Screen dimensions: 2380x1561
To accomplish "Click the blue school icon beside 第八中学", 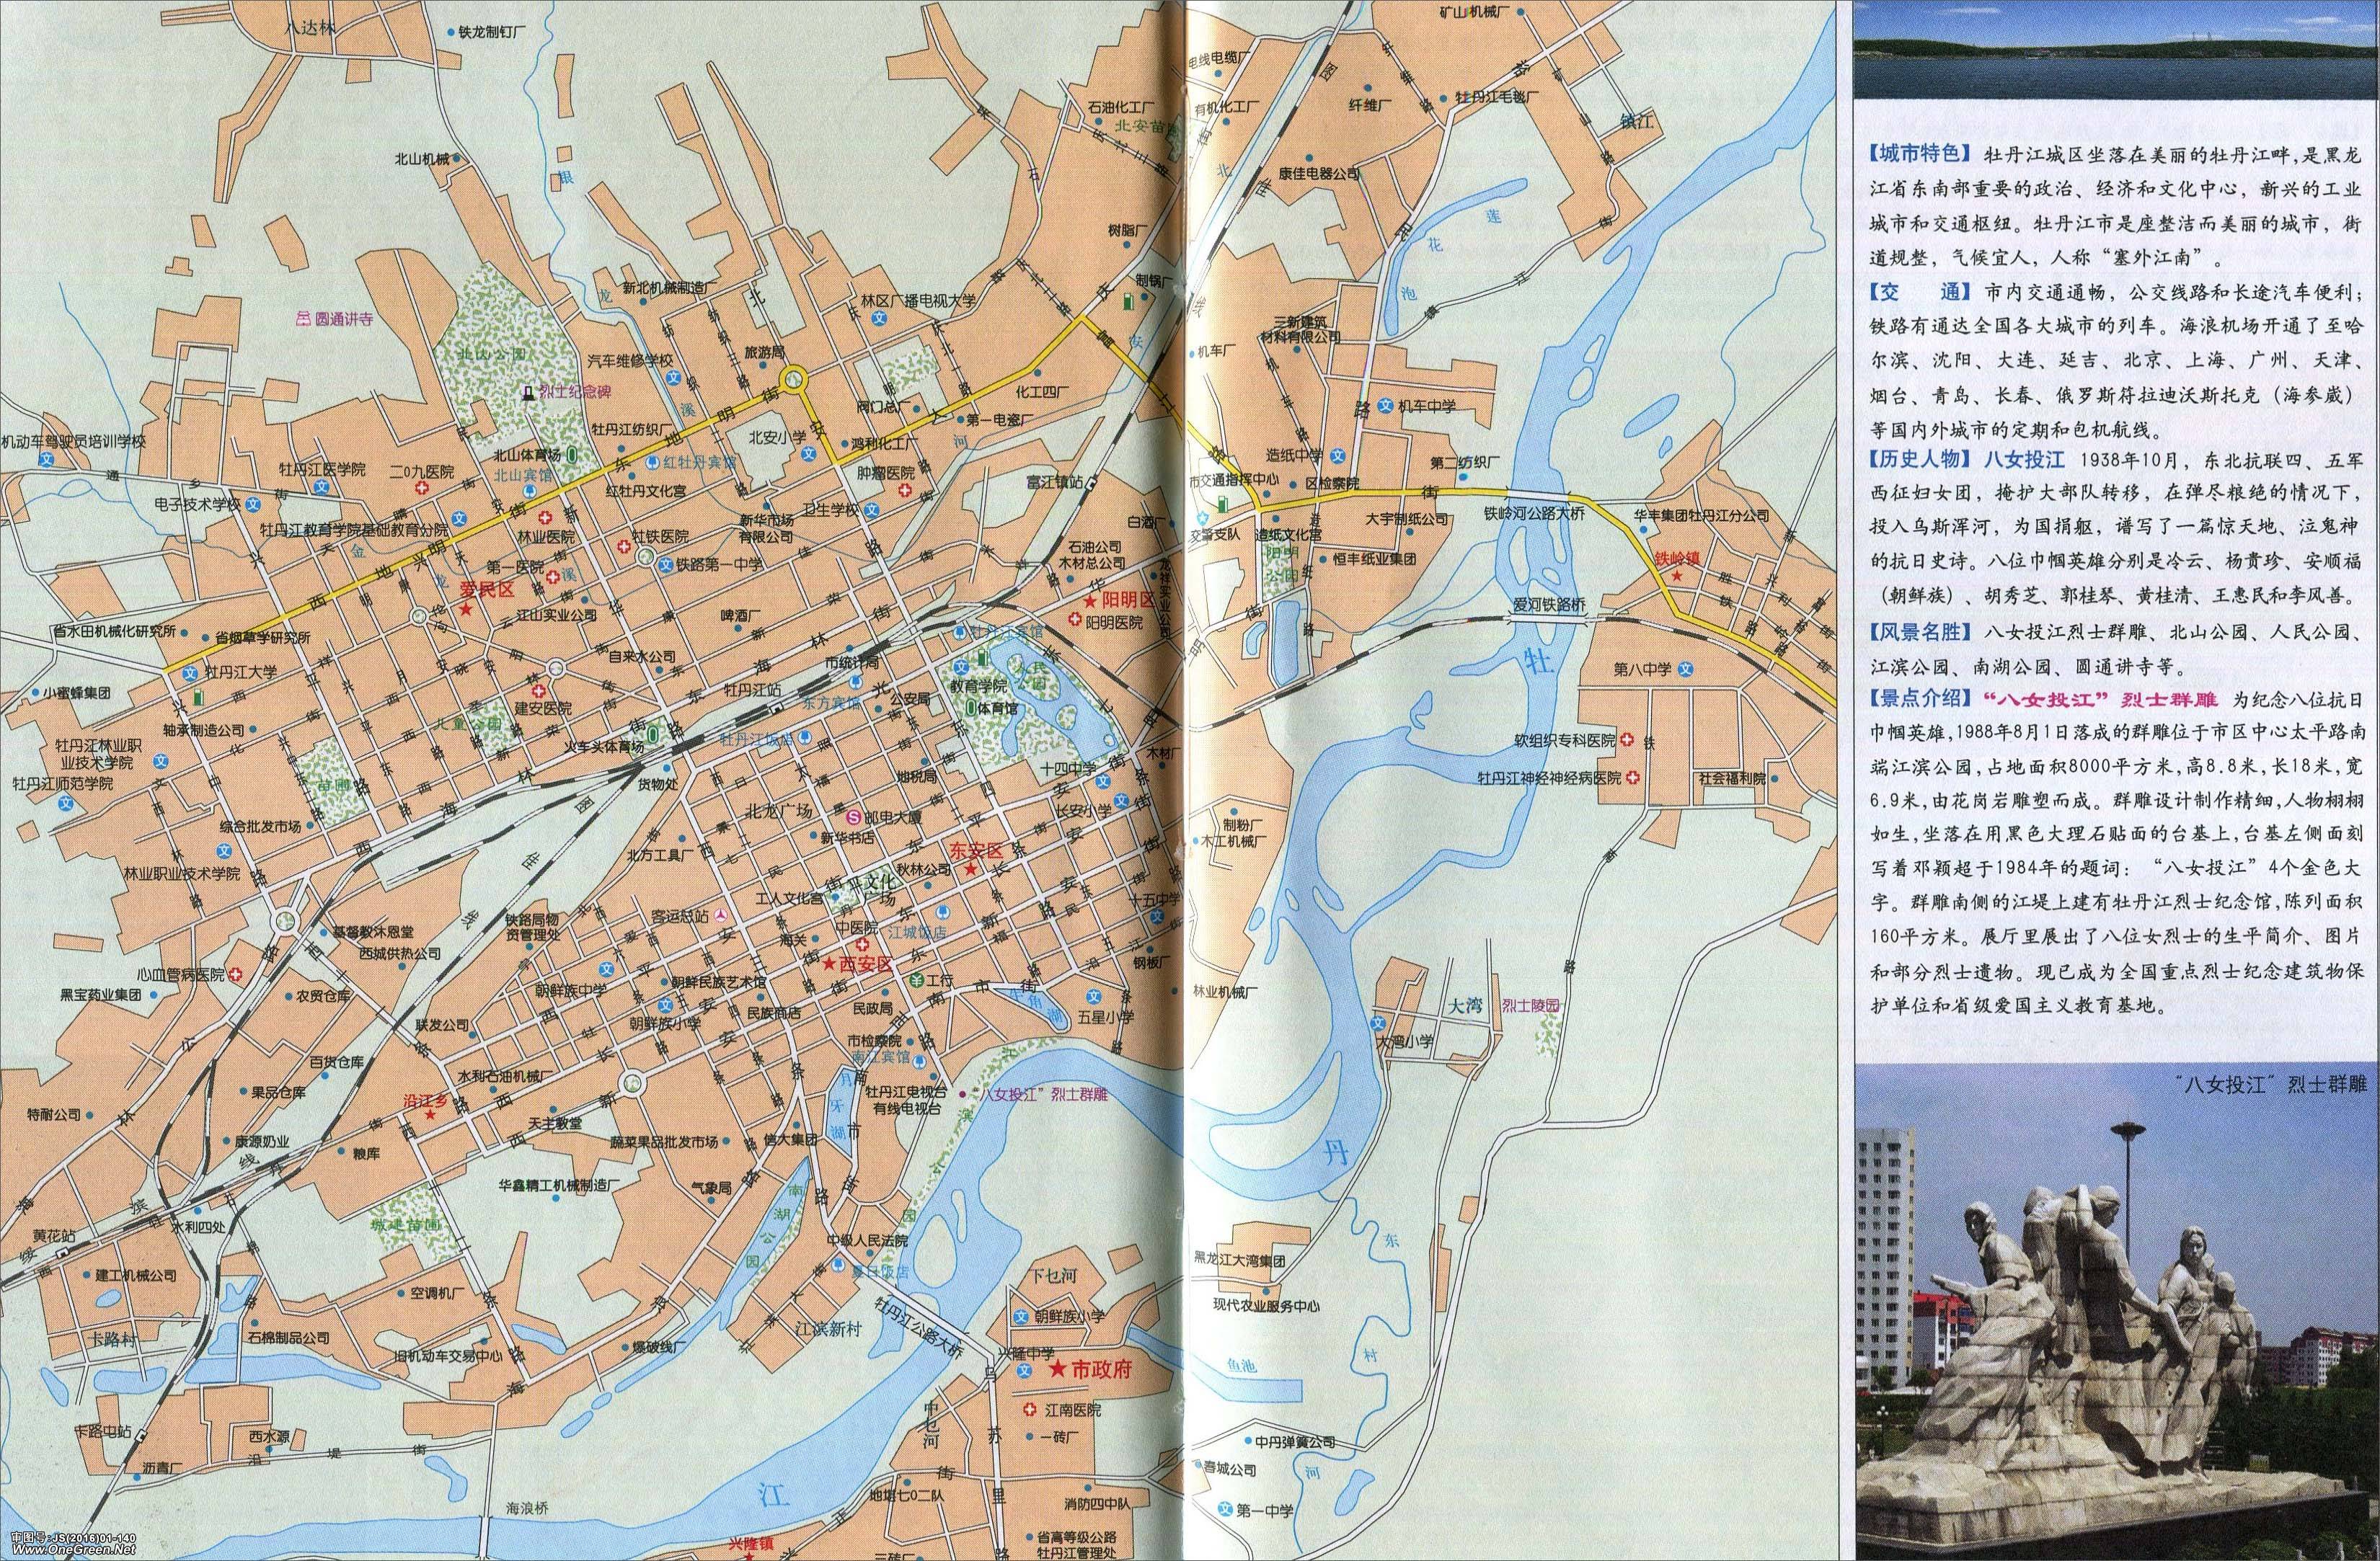I will pyautogui.click(x=1686, y=670).
